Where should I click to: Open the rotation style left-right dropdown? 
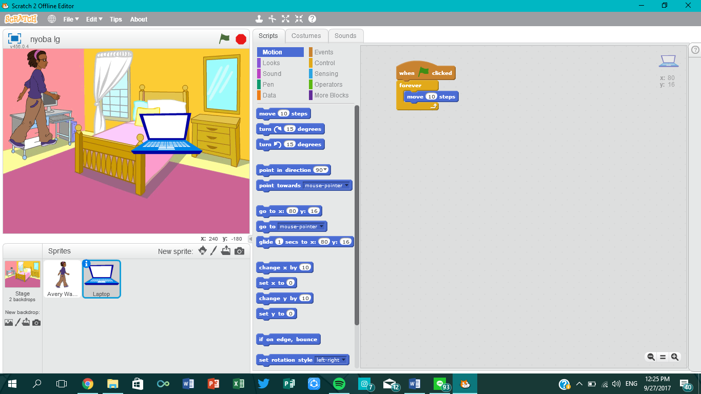[343, 360]
